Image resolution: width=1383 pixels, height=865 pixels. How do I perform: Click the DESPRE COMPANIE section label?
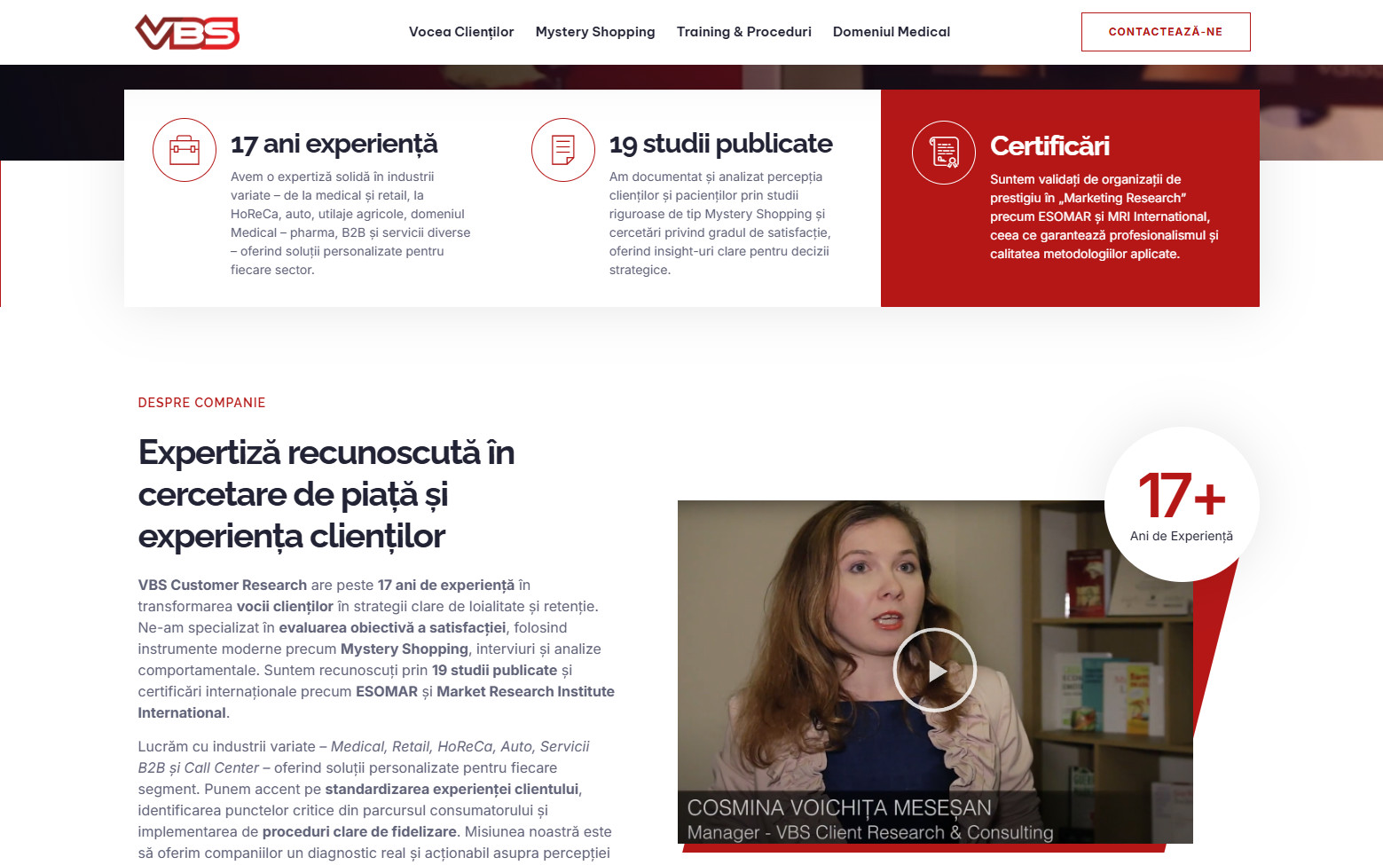point(201,403)
